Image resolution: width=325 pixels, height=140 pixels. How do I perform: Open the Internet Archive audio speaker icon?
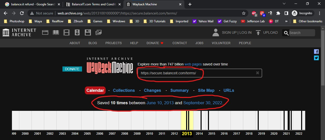[x=77, y=32]
